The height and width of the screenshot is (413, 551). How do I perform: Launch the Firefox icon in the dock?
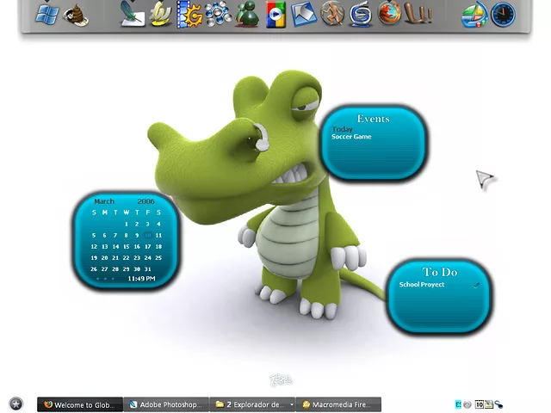389,14
